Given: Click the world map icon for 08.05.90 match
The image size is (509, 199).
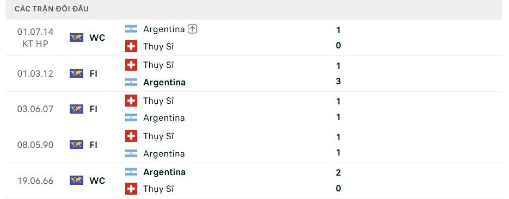Looking at the screenshot, I should 76,145.
